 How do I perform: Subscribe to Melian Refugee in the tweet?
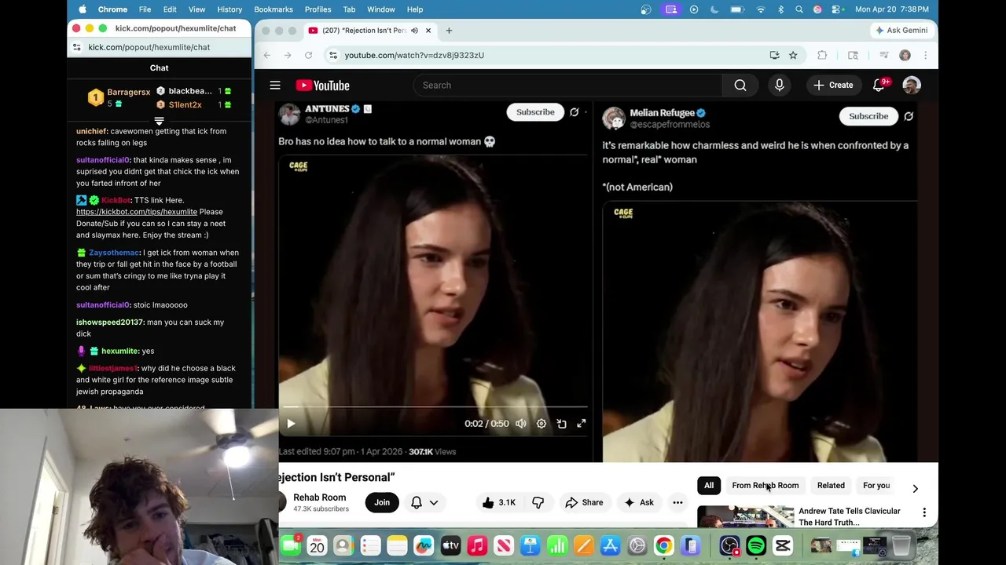[868, 116]
